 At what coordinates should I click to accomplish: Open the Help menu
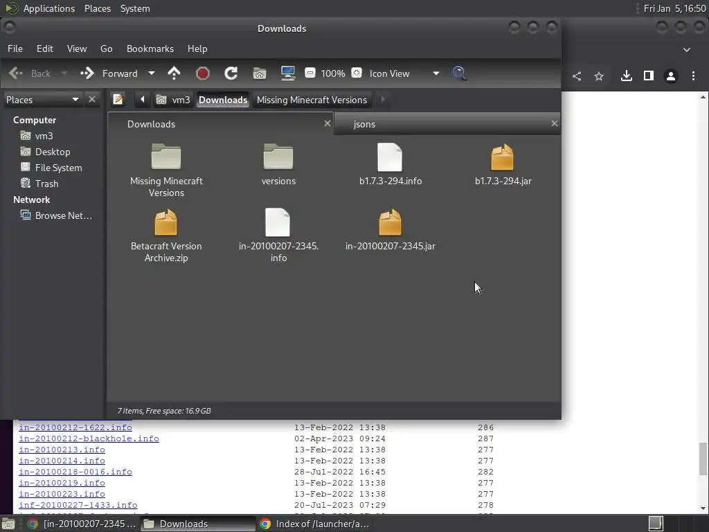197,48
